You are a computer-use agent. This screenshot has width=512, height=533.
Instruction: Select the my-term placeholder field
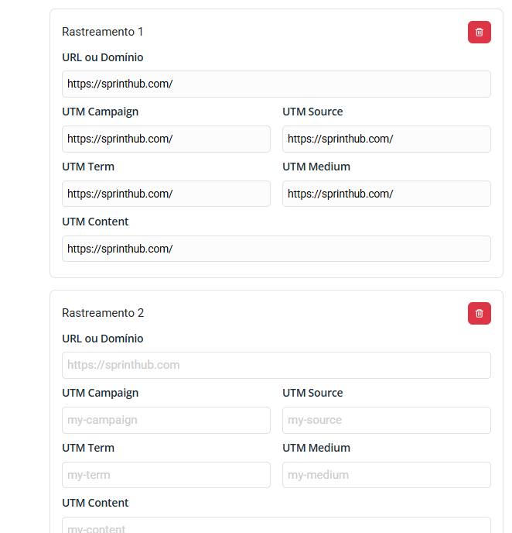pyautogui.click(x=166, y=476)
